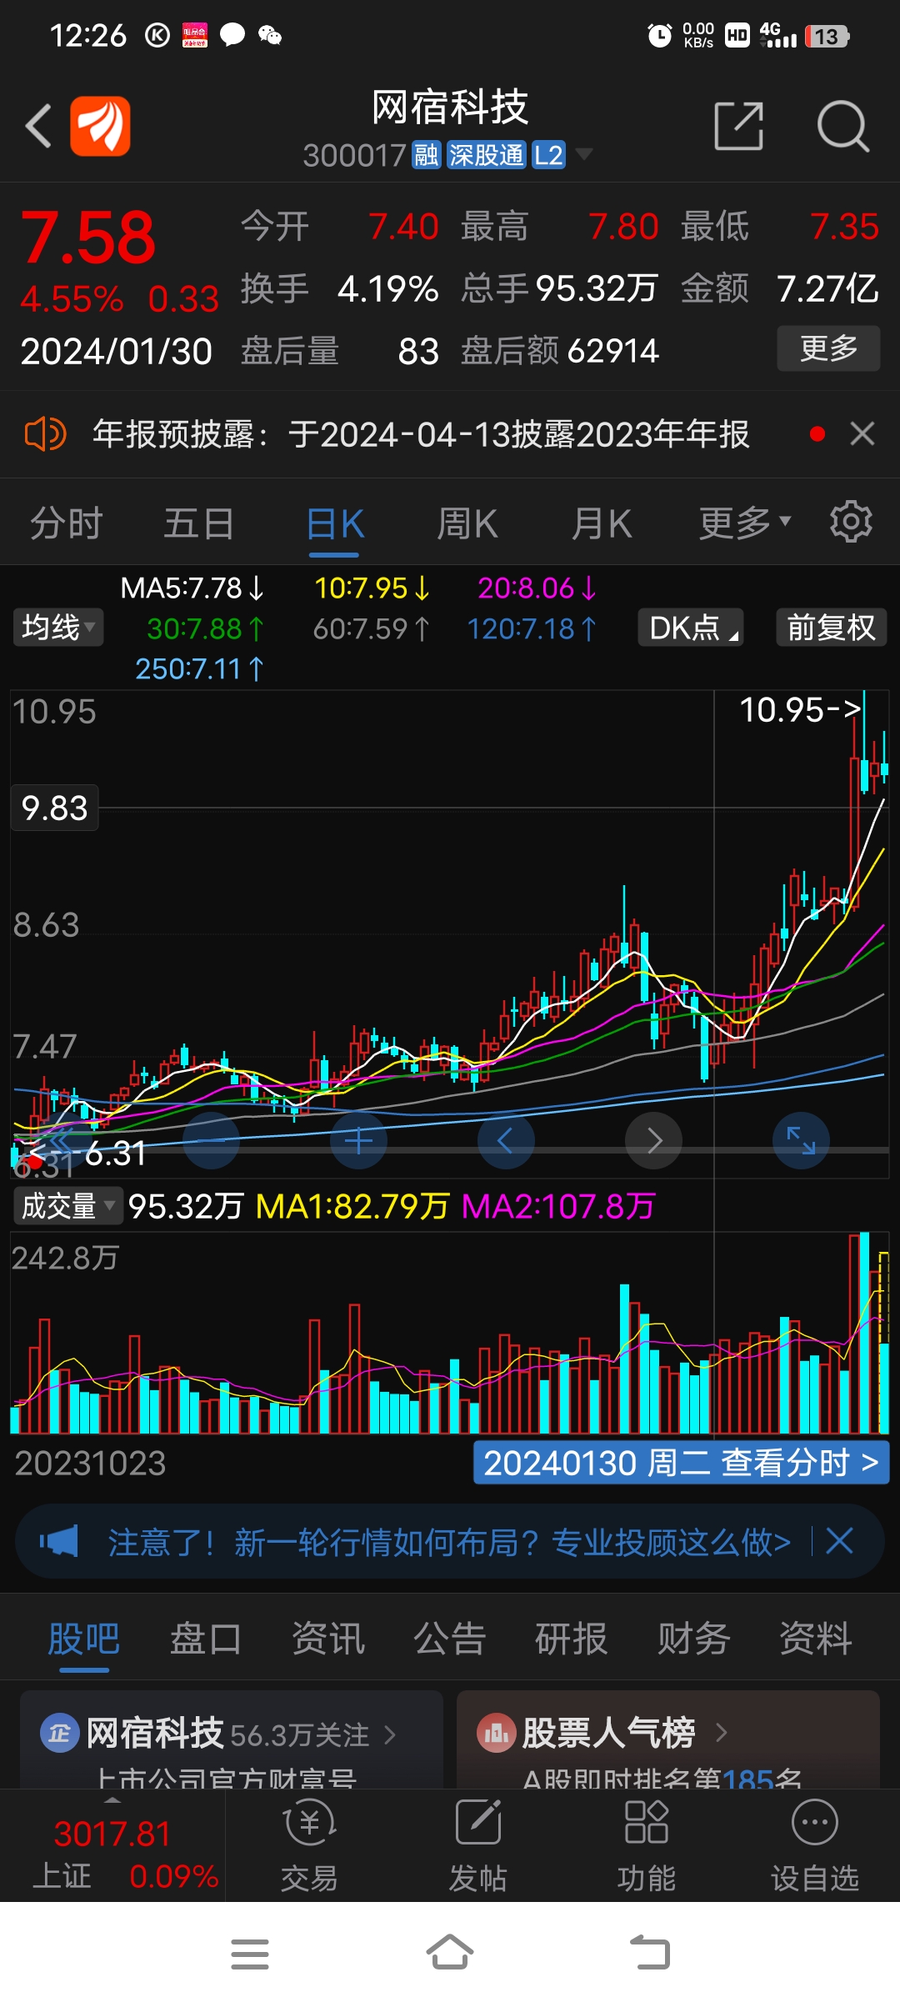Open the 均线 indicator dropdown

[x=58, y=628]
